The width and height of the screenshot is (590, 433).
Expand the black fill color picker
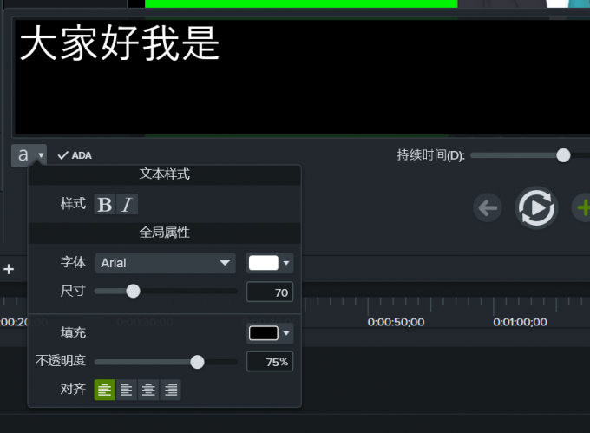tap(270, 333)
